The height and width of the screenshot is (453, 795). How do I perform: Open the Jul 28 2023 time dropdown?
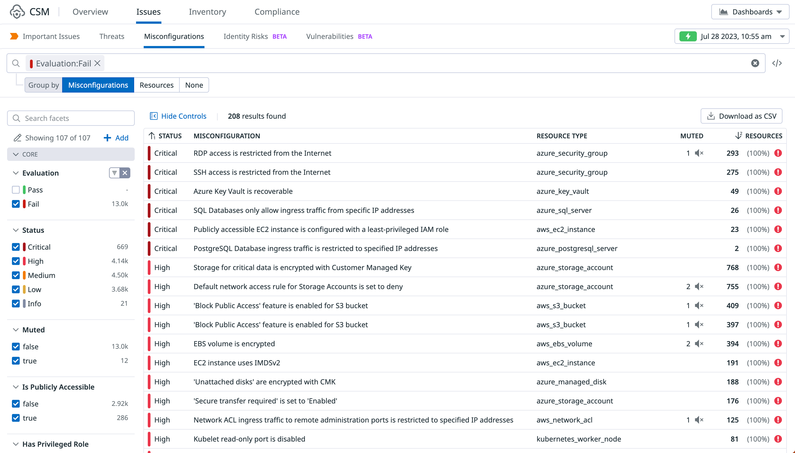(x=731, y=36)
